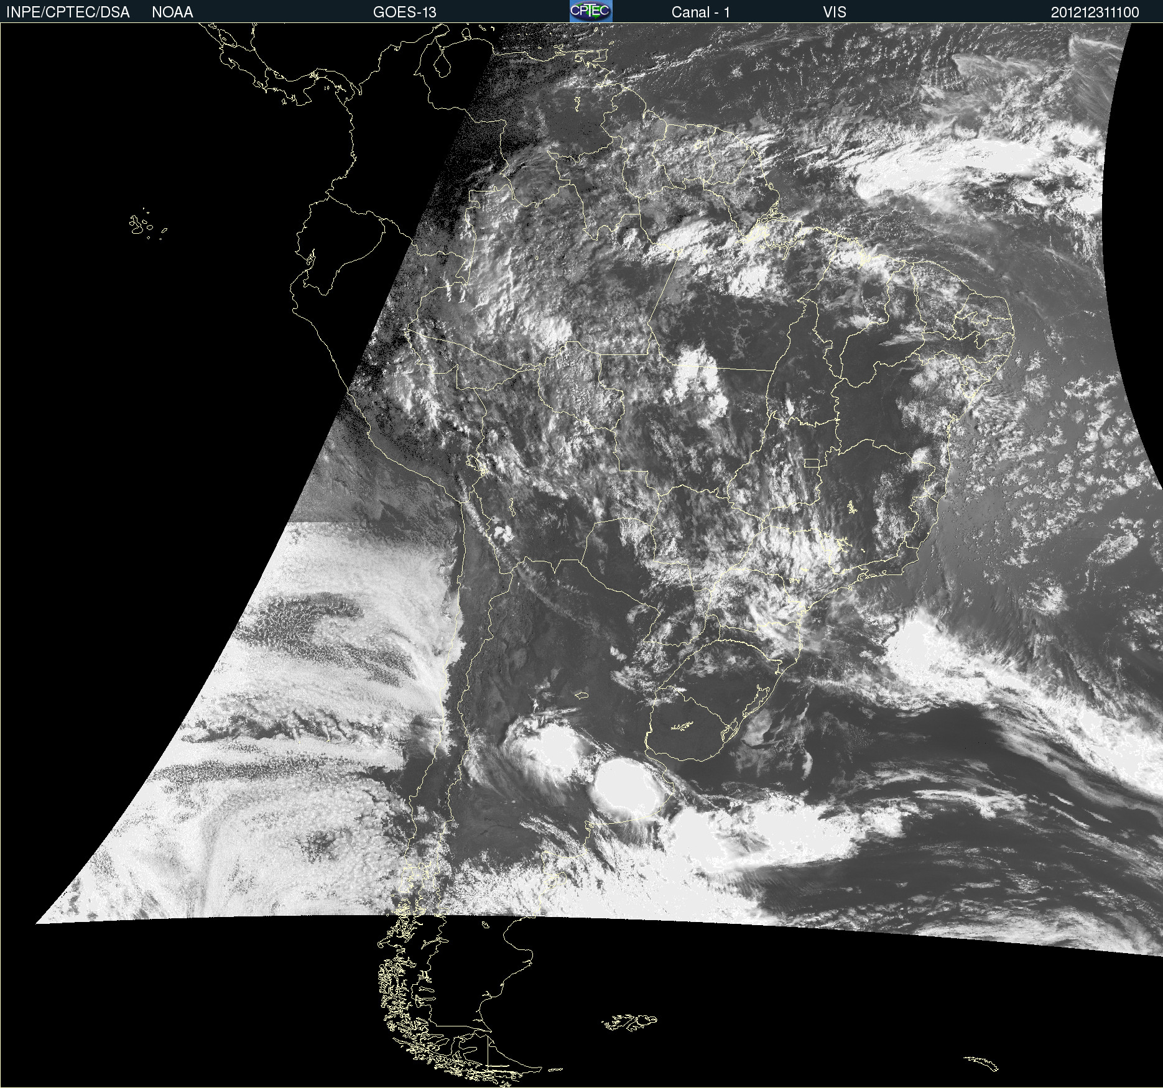Click the INPE/CPTEC/DSA header text
The height and width of the screenshot is (1088, 1163).
(x=68, y=12)
